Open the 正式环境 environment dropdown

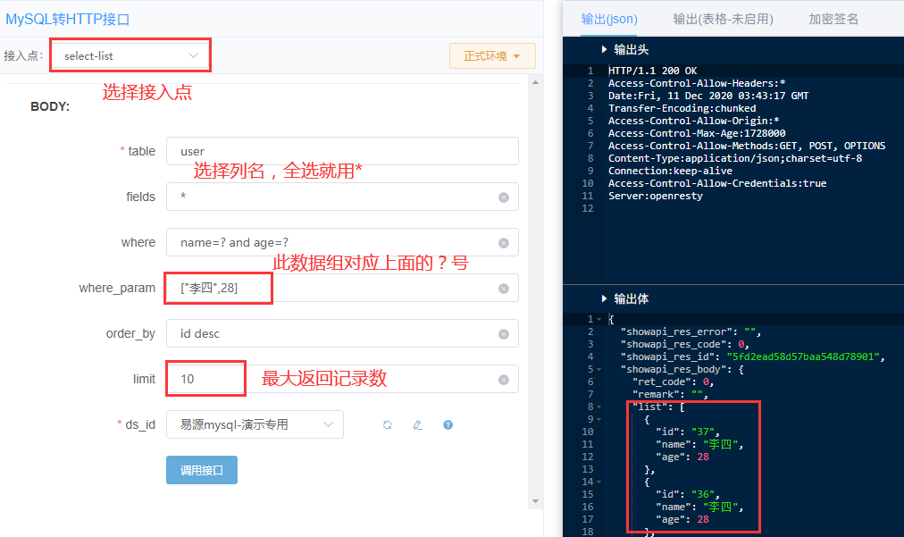pyautogui.click(x=492, y=56)
